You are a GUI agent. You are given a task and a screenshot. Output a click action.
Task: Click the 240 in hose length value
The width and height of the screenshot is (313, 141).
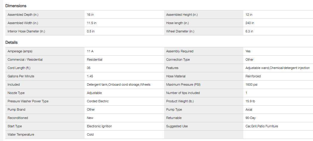(x=250, y=23)
